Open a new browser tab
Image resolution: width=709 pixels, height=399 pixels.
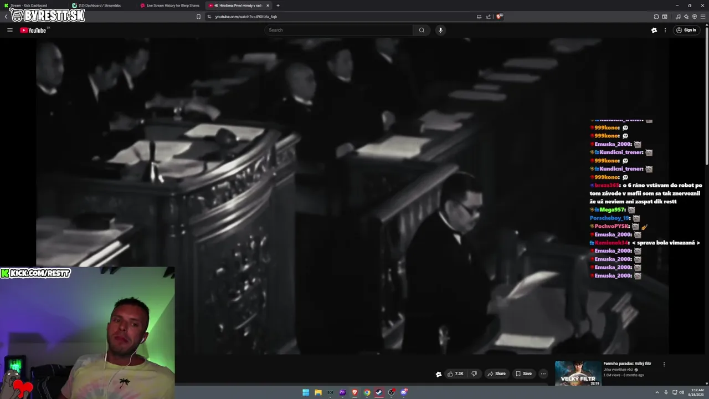(x=278, y=6)
